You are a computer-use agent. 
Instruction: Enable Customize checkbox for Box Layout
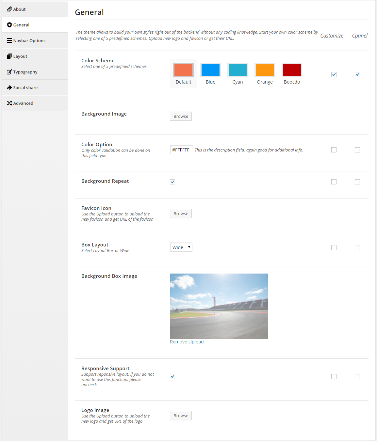point(334,247)
